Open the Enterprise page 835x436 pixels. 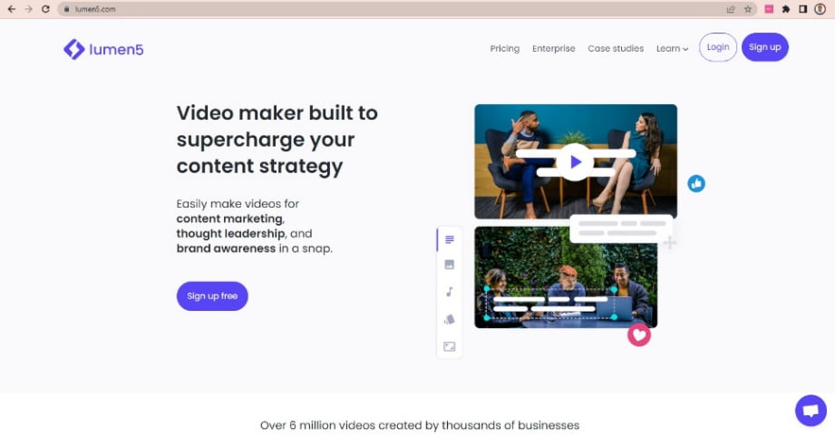point(554,48)
